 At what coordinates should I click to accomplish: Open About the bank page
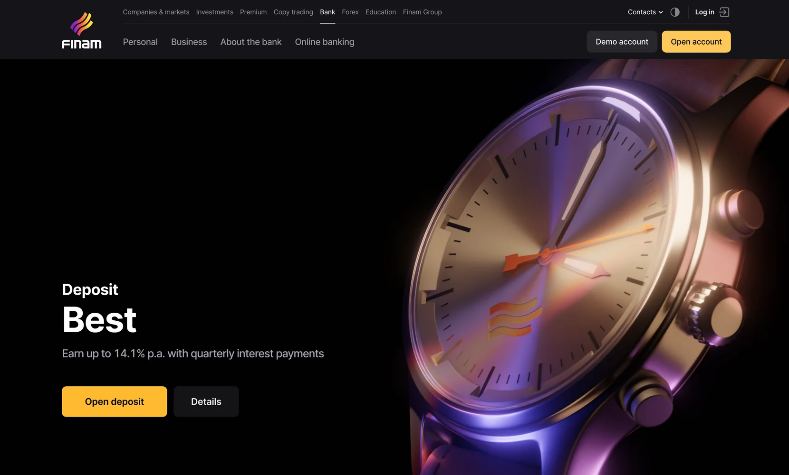coord(251,42)
